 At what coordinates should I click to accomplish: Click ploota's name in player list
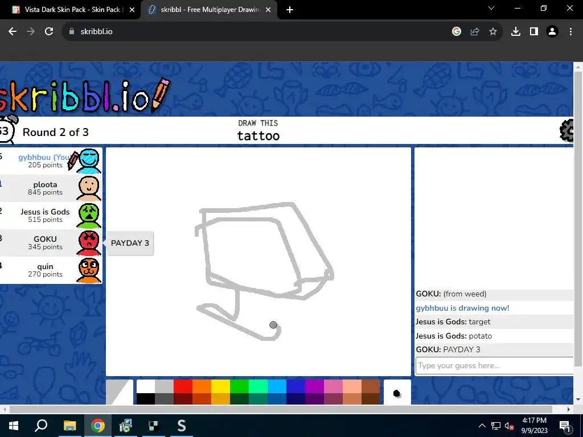coord(45,185)
